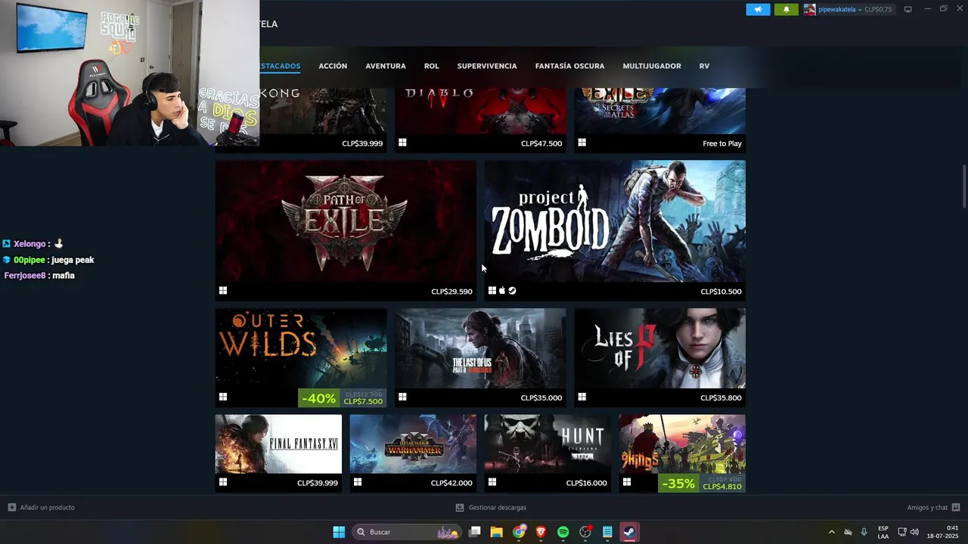Click Windows platform icon on Outer Wilds
Viewport: 968px width, 544px height.
pyautogui.click(x=223, y=397)
